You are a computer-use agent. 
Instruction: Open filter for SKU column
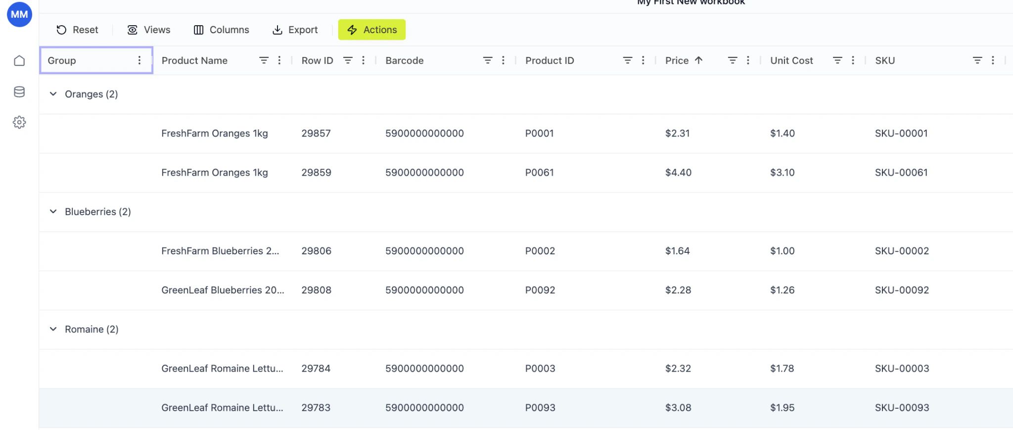pos(977,60)
